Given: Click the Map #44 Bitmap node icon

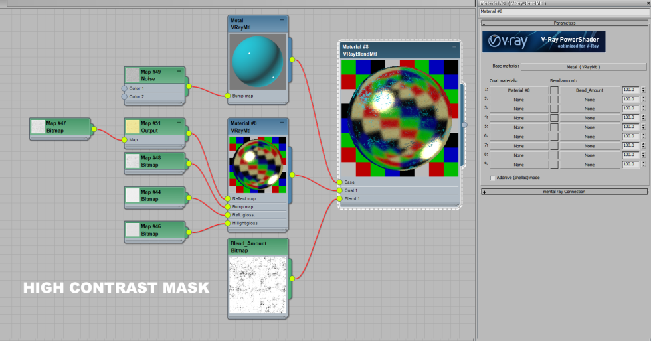Looking at the screenshot, I should pos(133,195).
